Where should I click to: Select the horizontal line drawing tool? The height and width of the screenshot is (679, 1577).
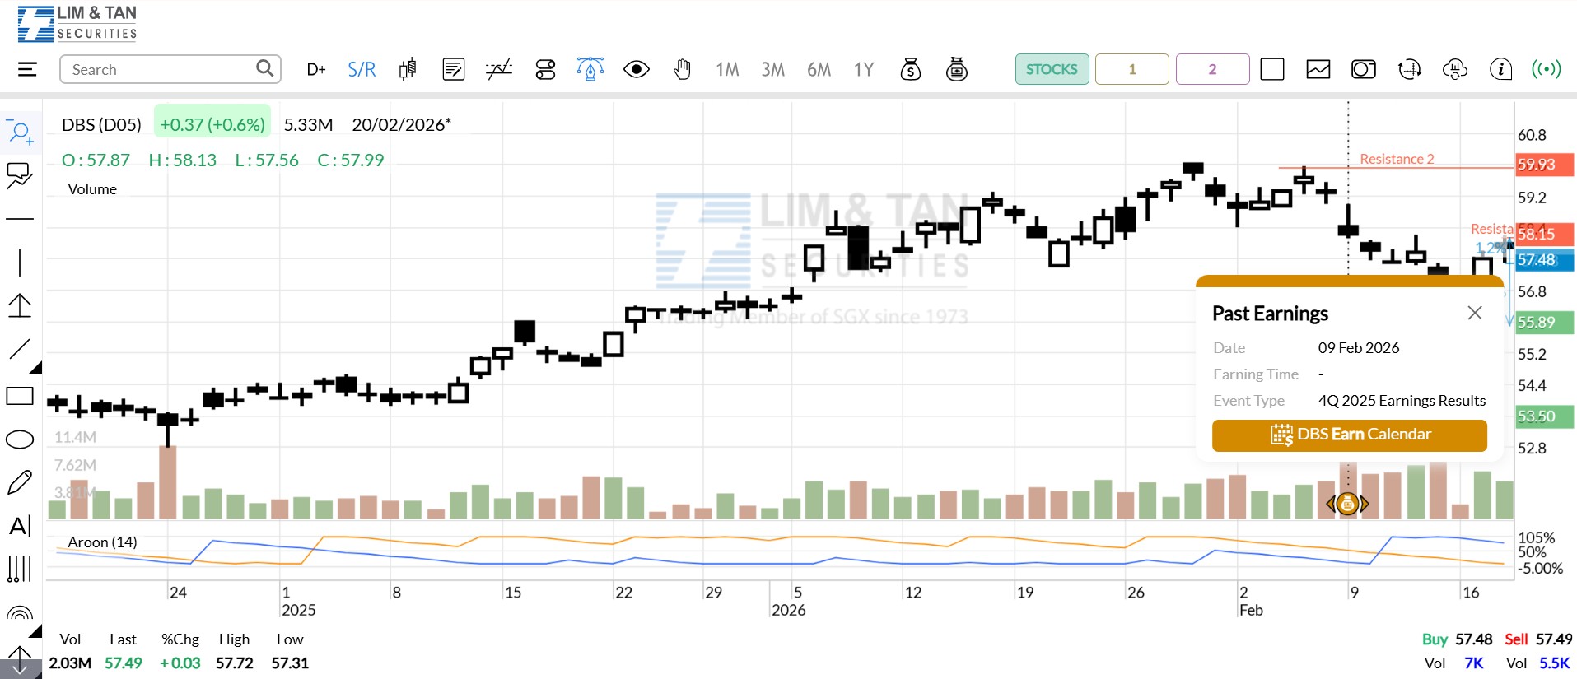[20, 220]
